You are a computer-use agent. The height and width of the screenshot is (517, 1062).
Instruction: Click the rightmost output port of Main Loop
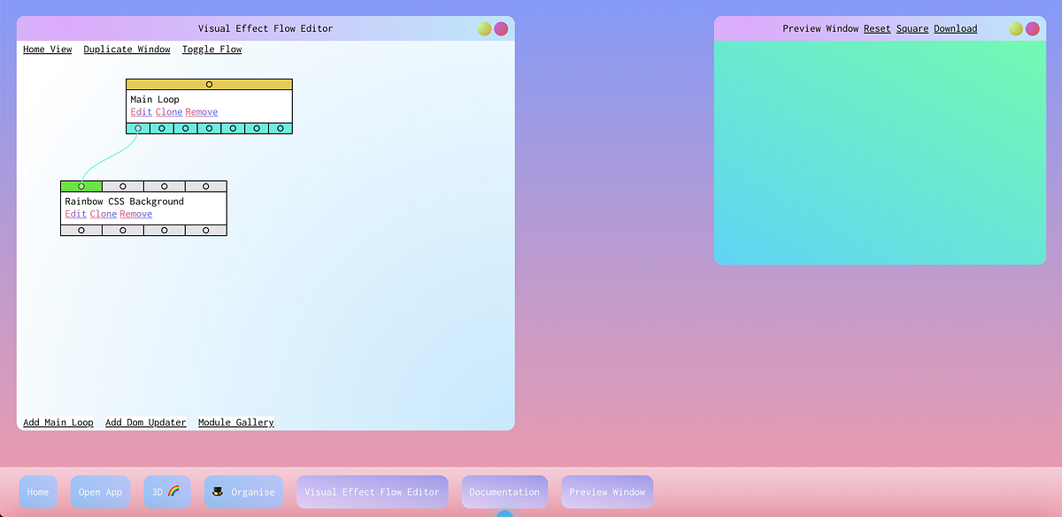[x=281, y=128]
